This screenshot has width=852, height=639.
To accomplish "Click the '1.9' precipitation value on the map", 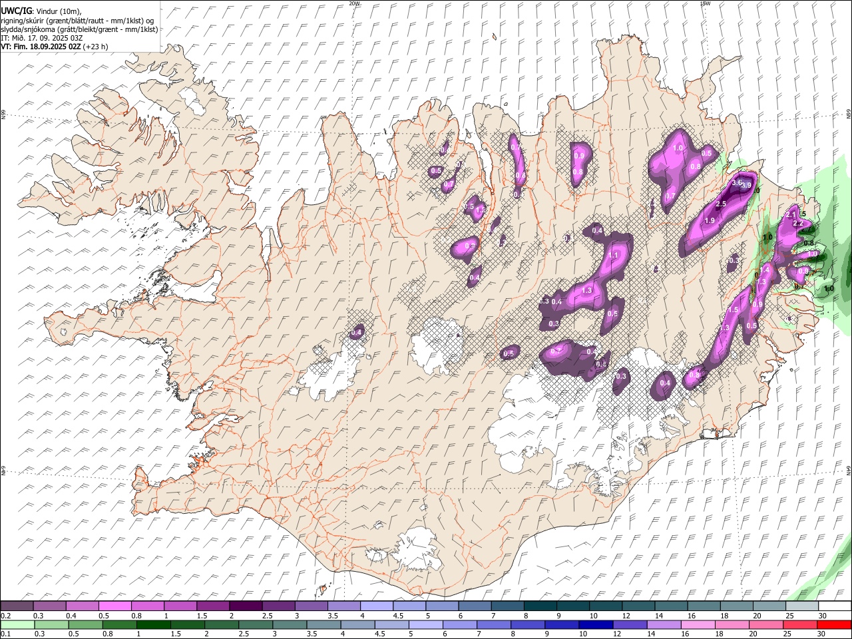I will 710,220.
